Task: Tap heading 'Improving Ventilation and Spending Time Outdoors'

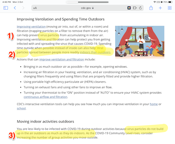Action: click(x=61, y=19)
